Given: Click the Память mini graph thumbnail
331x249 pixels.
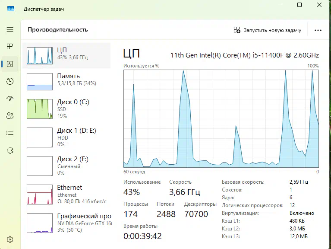Looking at the screenshot, I should coord(40,82).
